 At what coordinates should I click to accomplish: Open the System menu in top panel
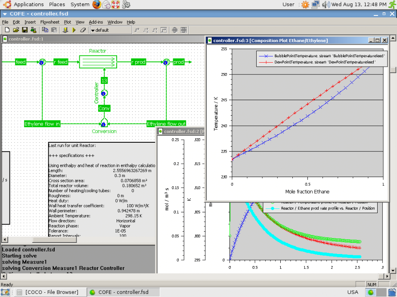[80, 4]
